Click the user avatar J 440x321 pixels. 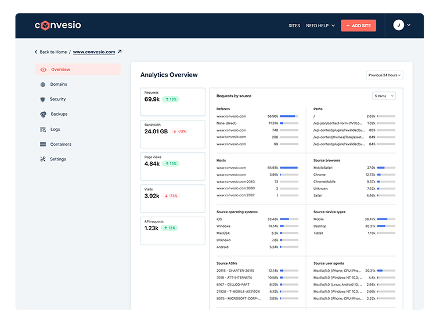click(398, 25)
